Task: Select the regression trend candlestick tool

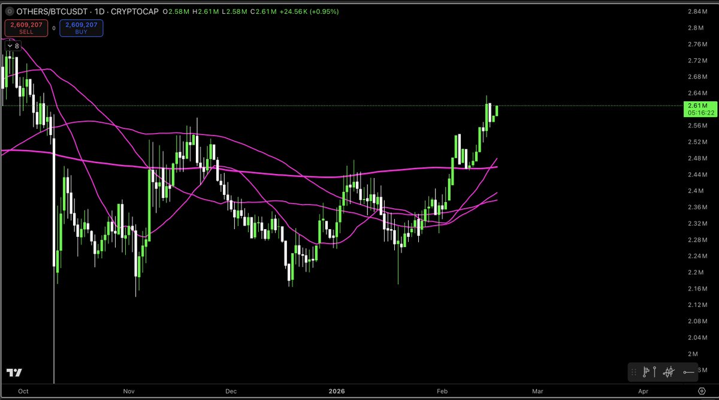Action: tap(669, 372)
